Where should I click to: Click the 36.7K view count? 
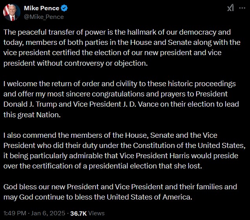[79, 213]
